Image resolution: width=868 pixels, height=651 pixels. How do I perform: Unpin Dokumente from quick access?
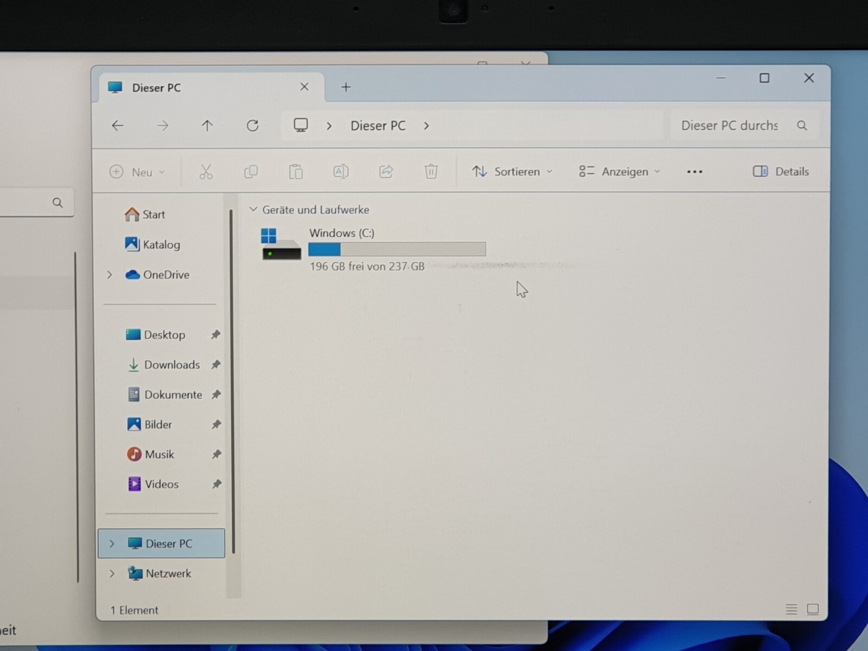tap(216, 394)
